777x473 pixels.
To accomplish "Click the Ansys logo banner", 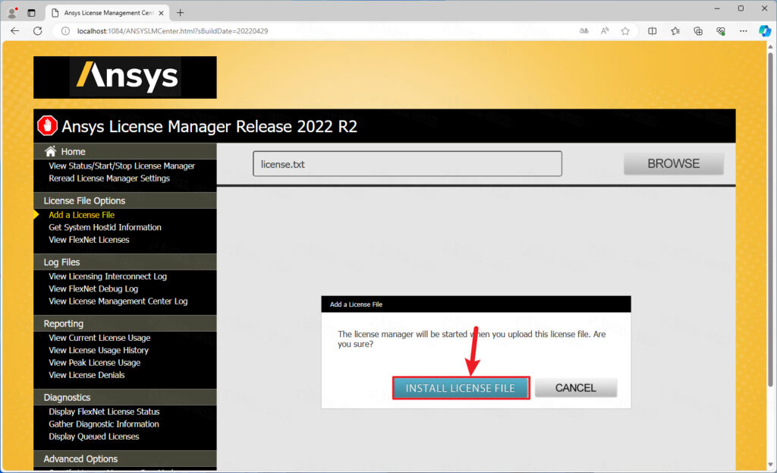I will click(x=125, y=77).
